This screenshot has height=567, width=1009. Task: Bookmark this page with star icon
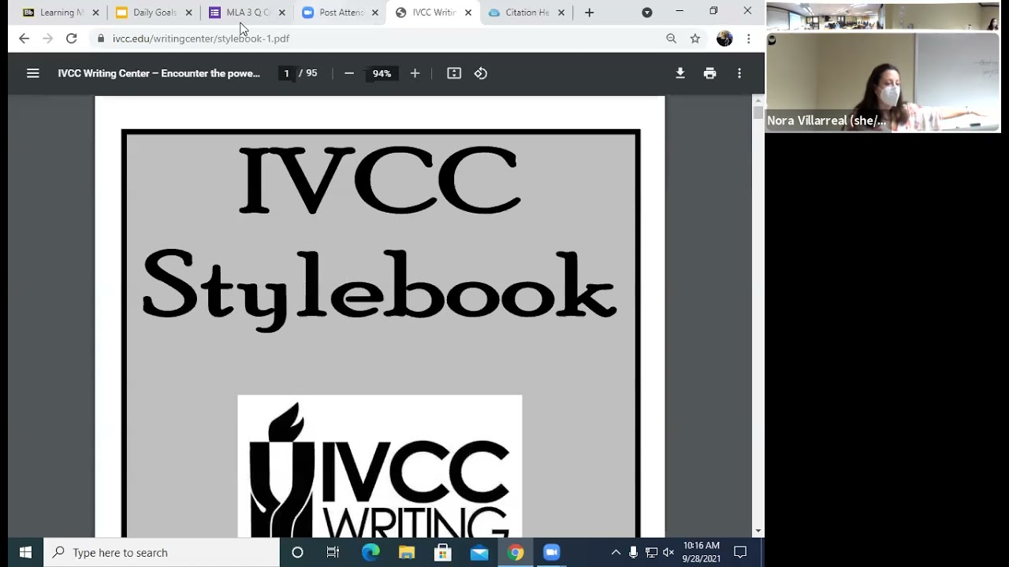click(695, 38)
